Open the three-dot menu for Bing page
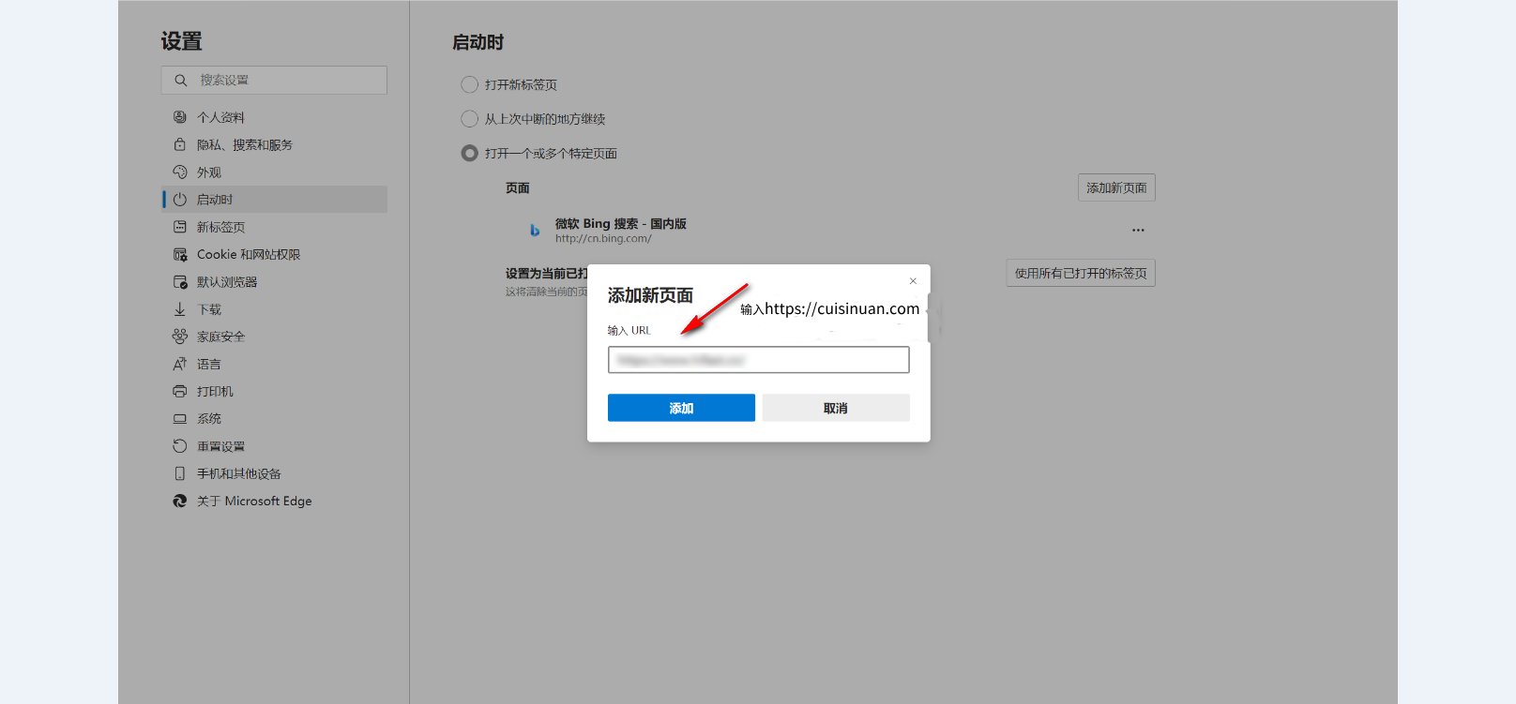 1138,230
